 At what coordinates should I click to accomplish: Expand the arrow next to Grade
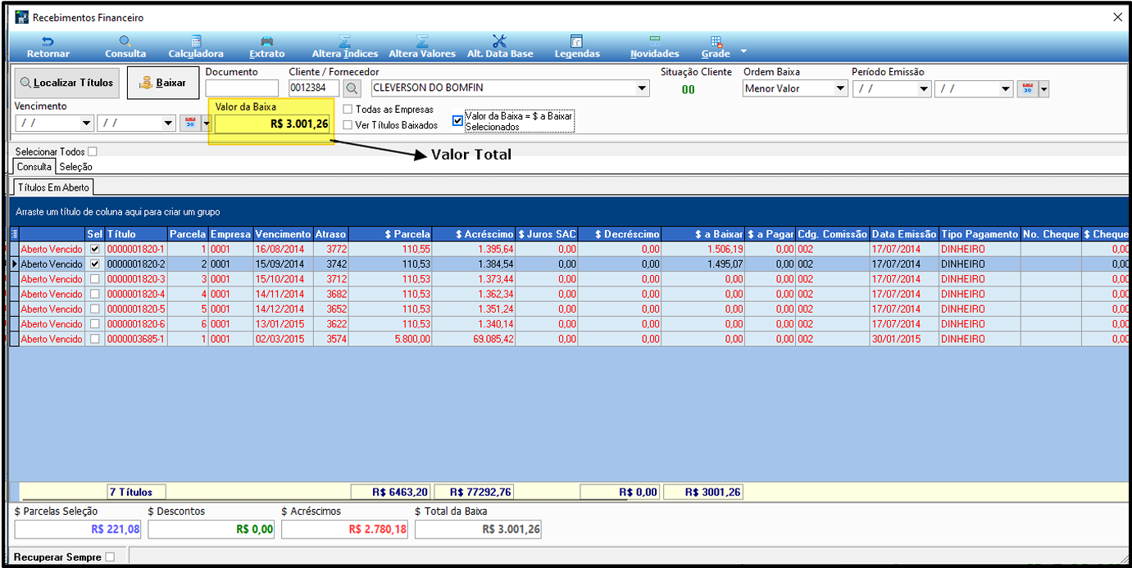tap(743, 51)
